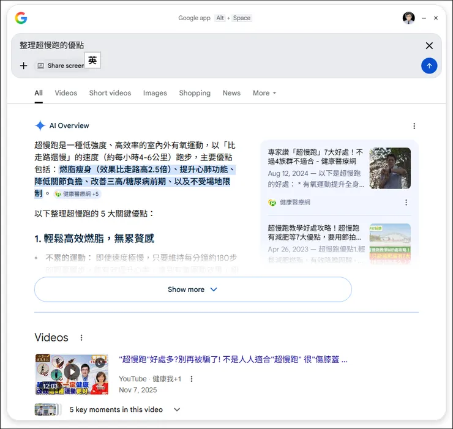Switch to the Shopping tab
Image resolution: width=453 pixels, height=429 pixels.
(195, 93)
